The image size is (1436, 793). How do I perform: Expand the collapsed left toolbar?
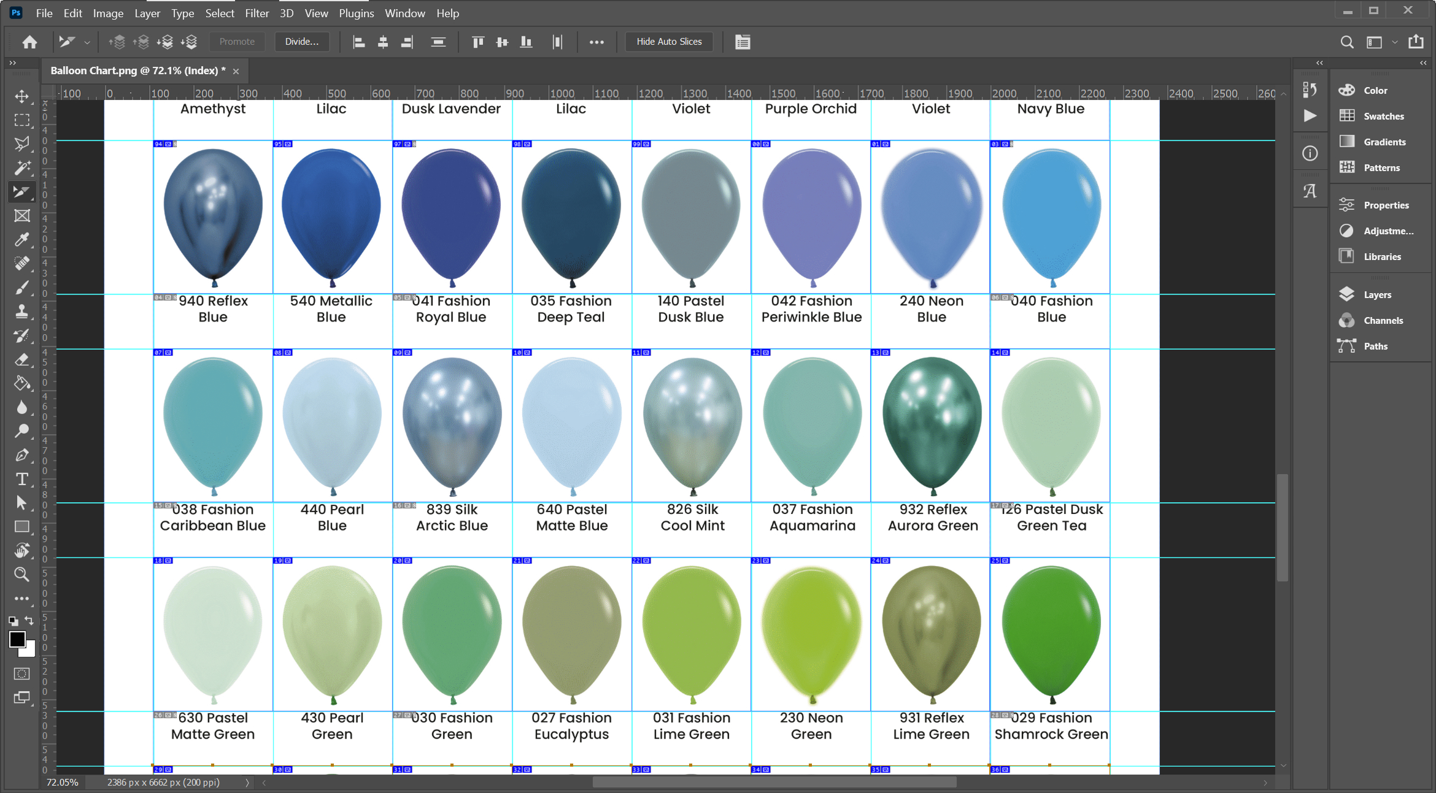[12, 63]
